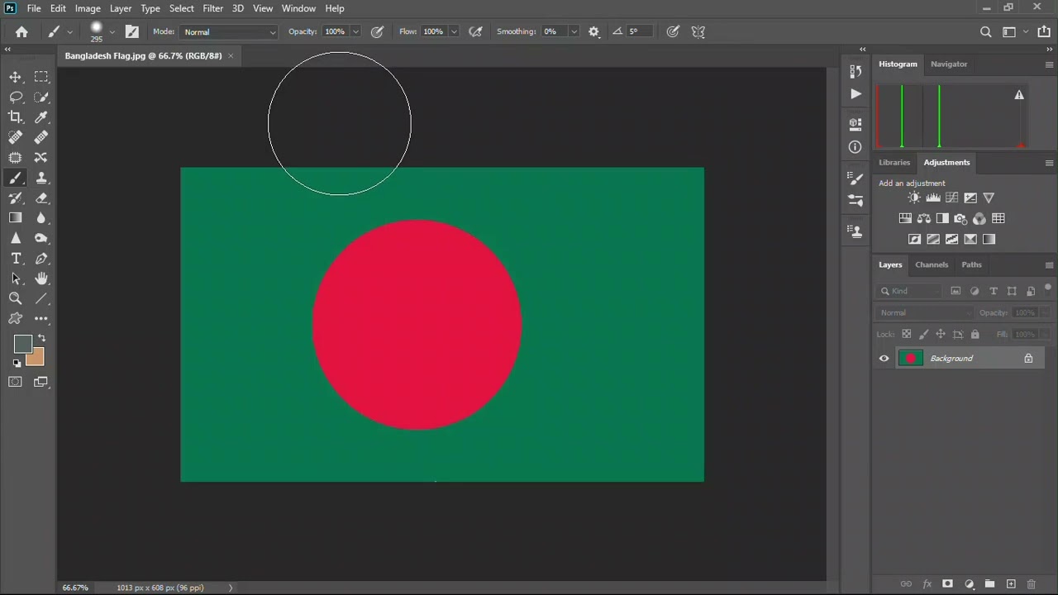Toggle Quick Mask mode
The height and width of the screenshot is (595, 1058).
tap(16, 382)
